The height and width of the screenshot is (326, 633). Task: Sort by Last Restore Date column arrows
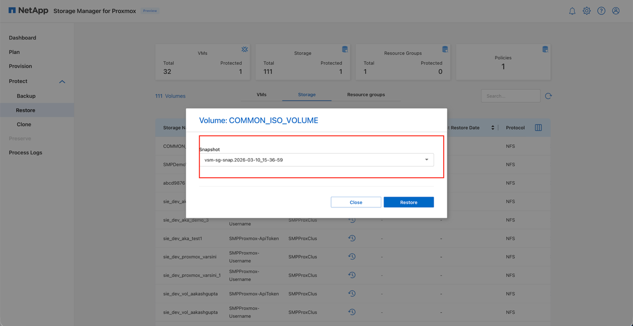[493, 128]
